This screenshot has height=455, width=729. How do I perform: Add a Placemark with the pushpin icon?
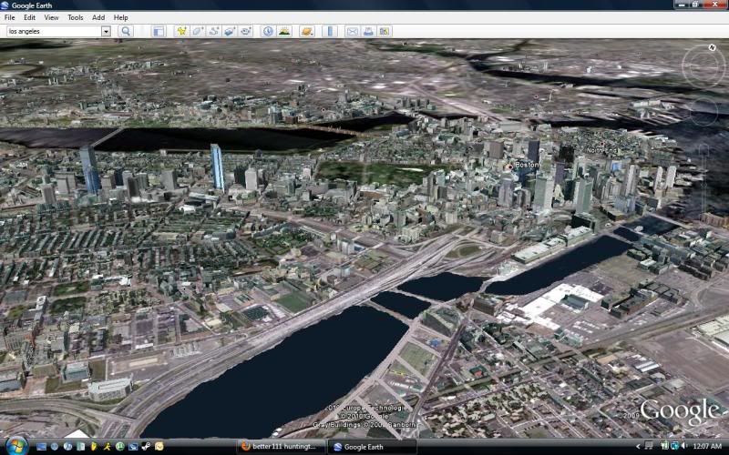pyautogui.click(x=181, y=31)
